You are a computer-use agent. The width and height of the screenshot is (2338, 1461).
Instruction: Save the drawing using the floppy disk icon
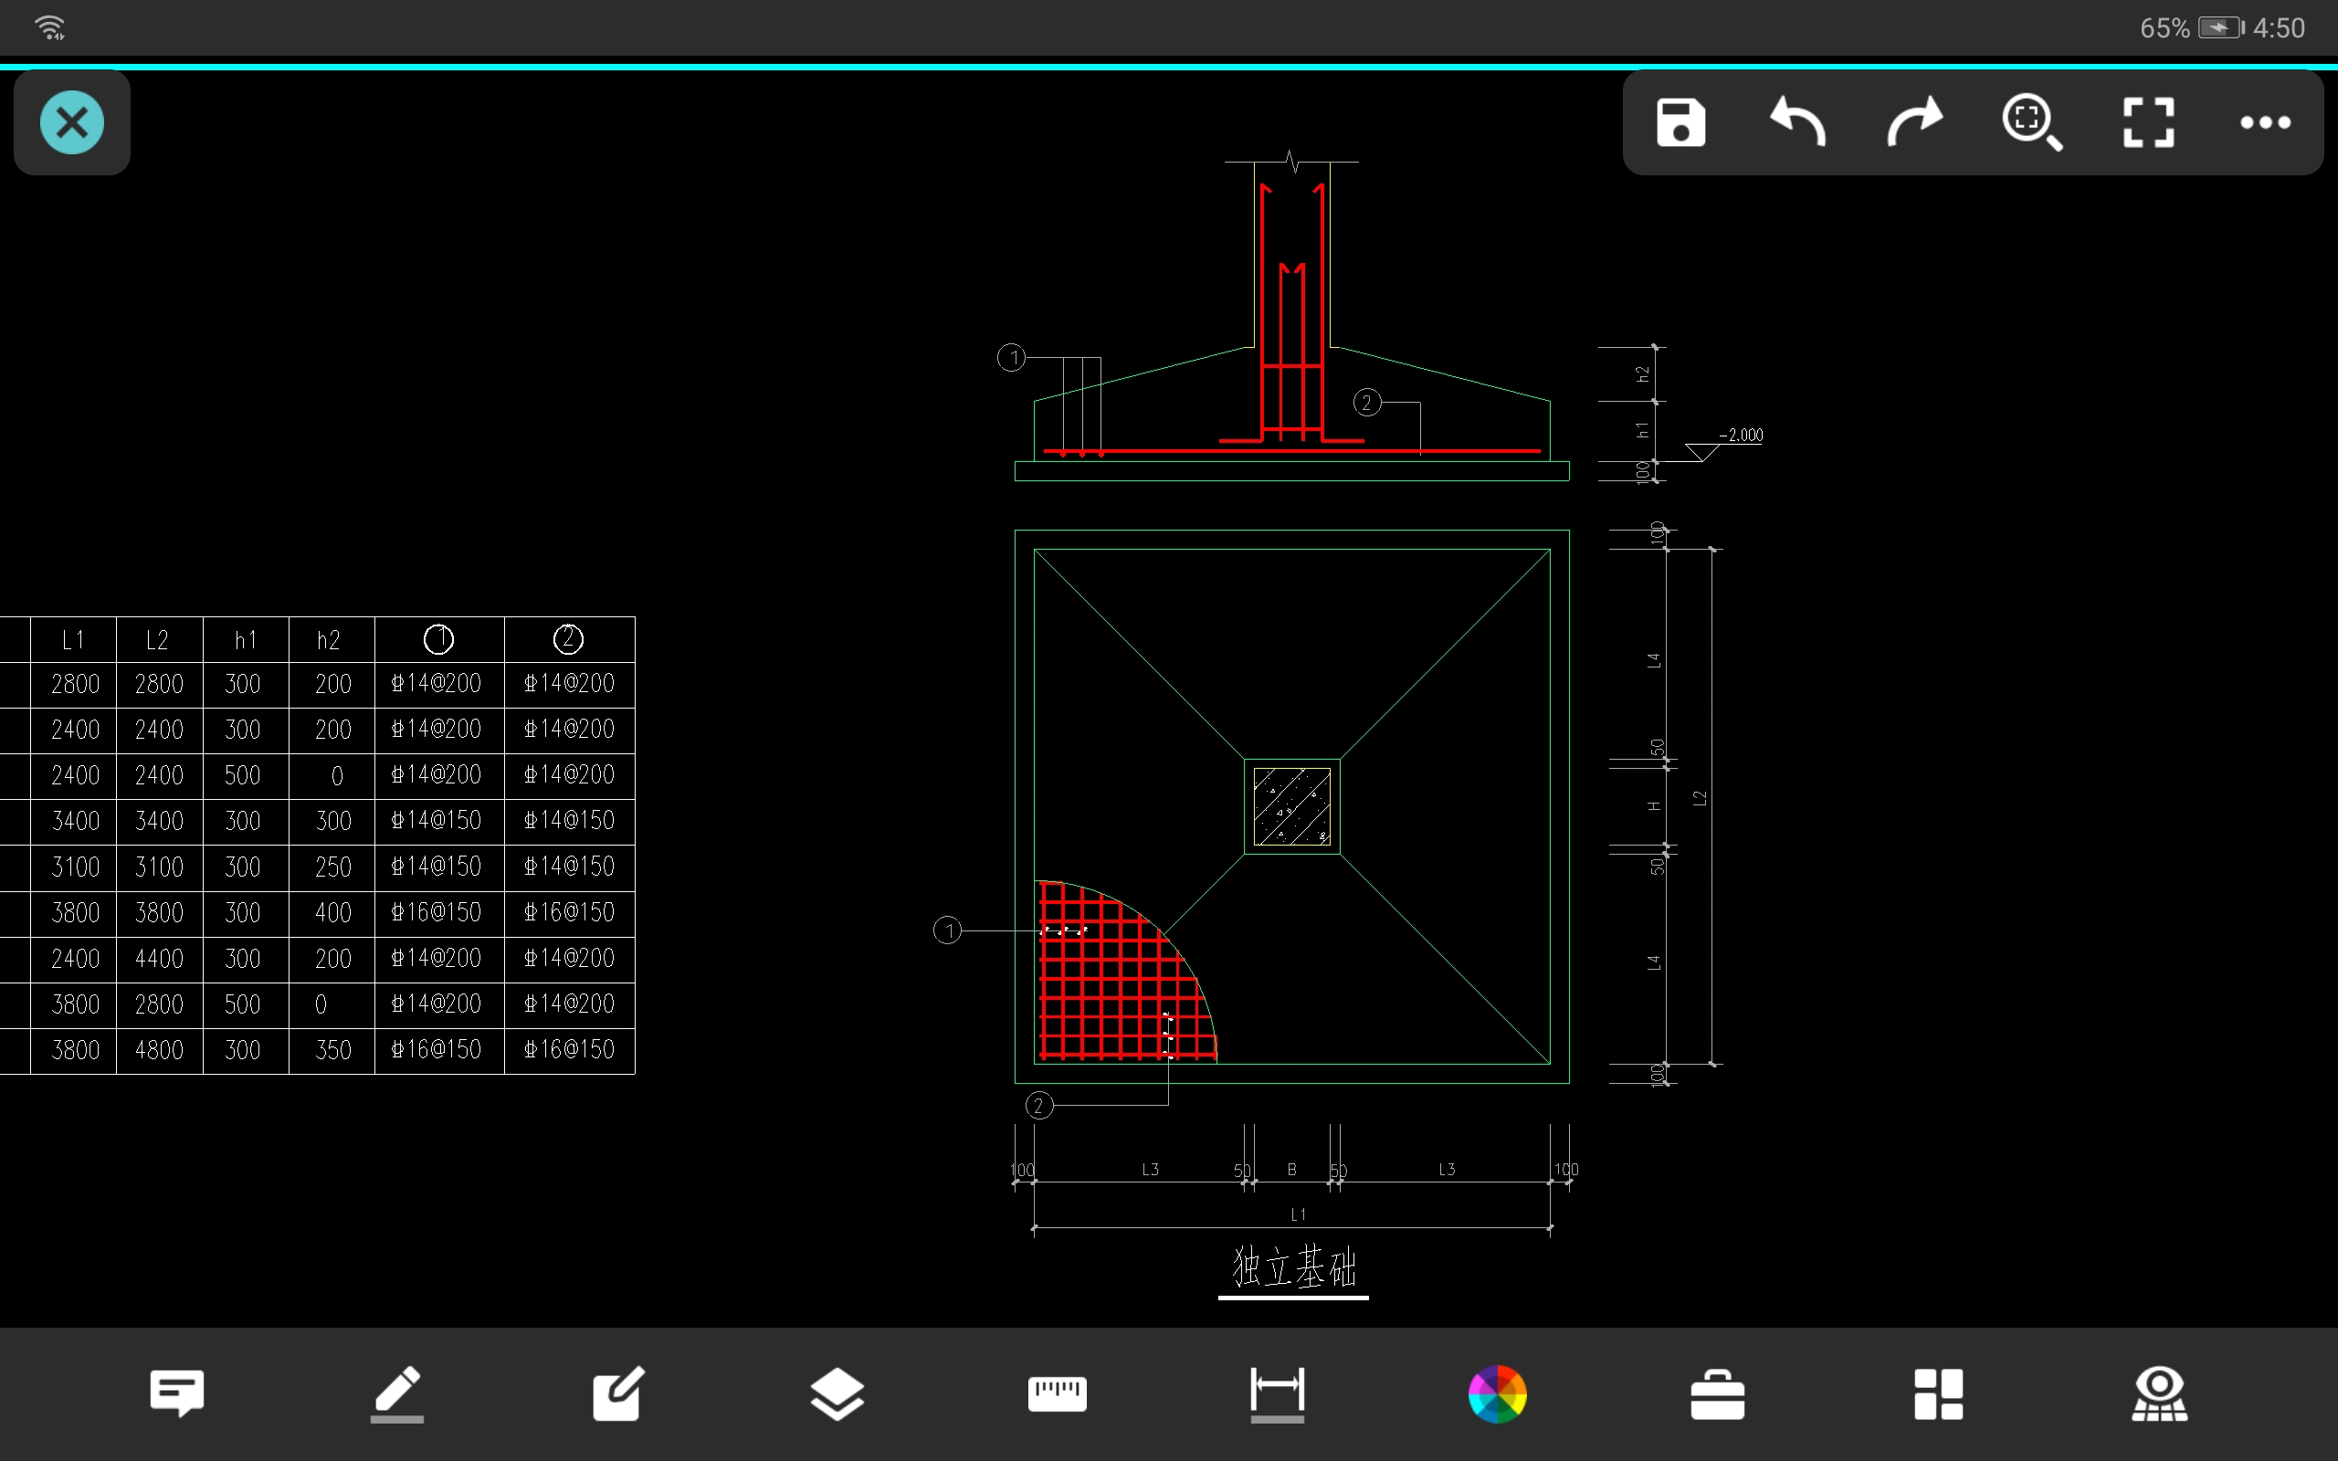1680,122
